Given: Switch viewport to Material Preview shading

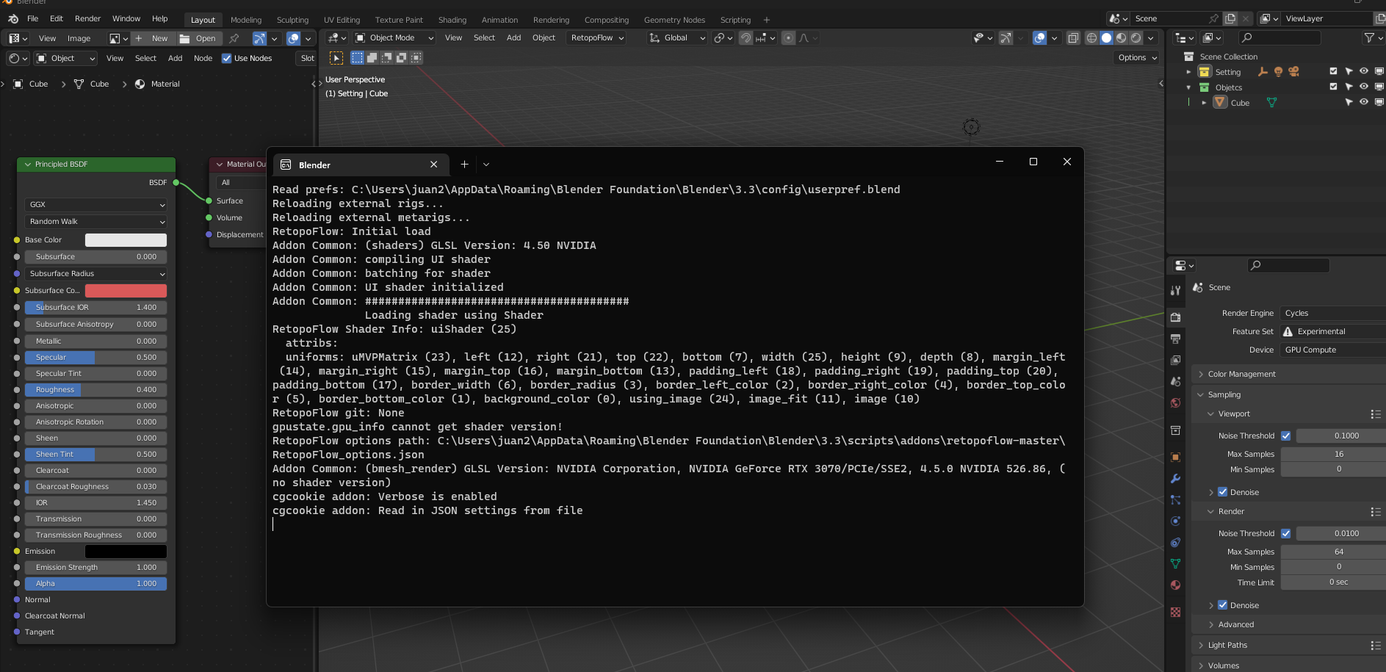Looking at the screenshot, I should tap(1121, 38).
